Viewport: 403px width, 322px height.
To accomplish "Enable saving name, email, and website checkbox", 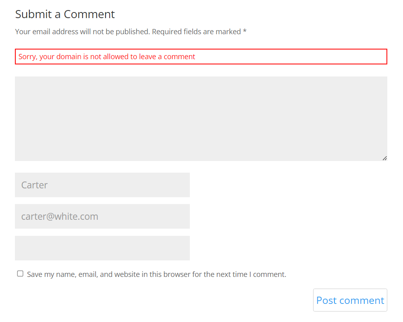I will pos(20,273).
